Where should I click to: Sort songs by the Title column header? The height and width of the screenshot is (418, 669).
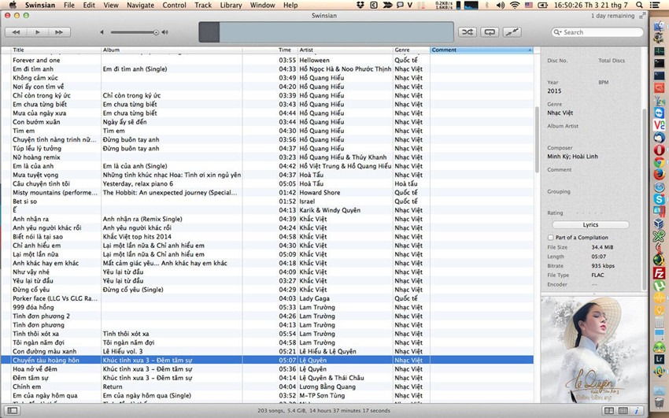pyautogui.click(x=55, y=50)
